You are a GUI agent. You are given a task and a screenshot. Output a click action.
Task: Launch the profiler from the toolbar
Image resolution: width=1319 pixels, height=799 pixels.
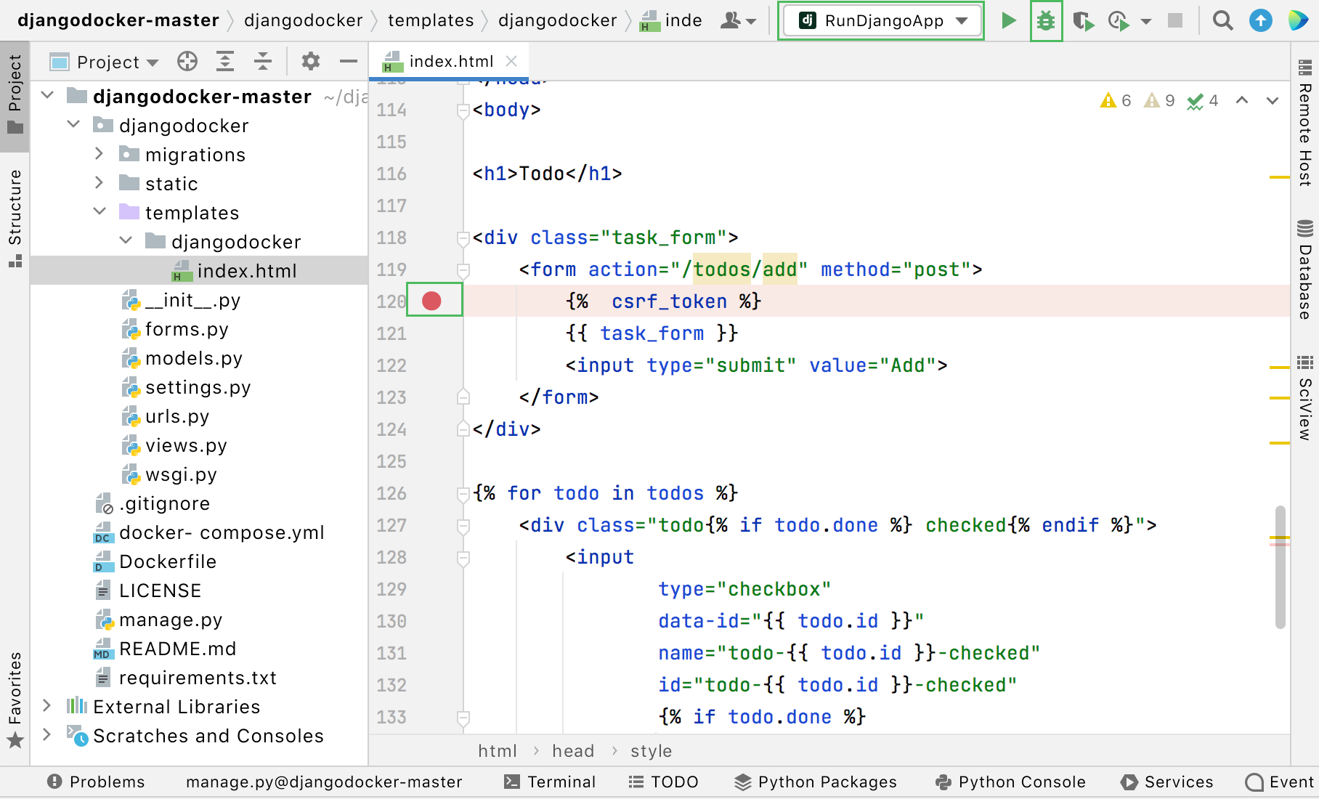[x=1116, y=22]
